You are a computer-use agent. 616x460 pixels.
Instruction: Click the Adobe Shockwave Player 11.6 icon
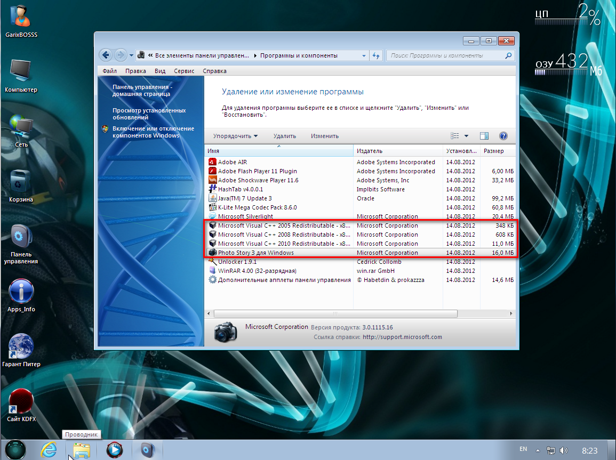(213, 180)
